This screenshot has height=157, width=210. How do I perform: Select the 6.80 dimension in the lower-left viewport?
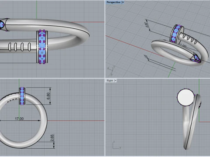pyautogui.click(x=48, y=96)
